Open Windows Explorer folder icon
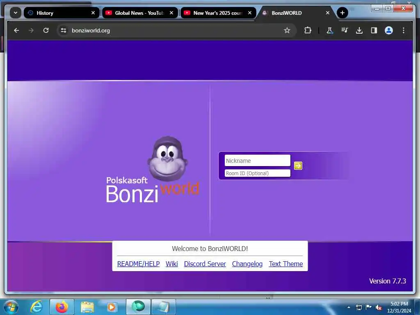The image size is (420, 315). coord(87,307)
